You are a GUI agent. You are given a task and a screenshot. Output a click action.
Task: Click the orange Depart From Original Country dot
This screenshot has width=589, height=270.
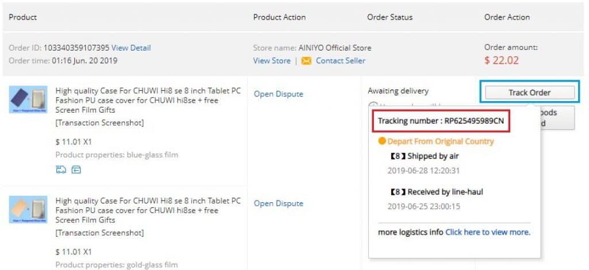[x=382, y=141]
